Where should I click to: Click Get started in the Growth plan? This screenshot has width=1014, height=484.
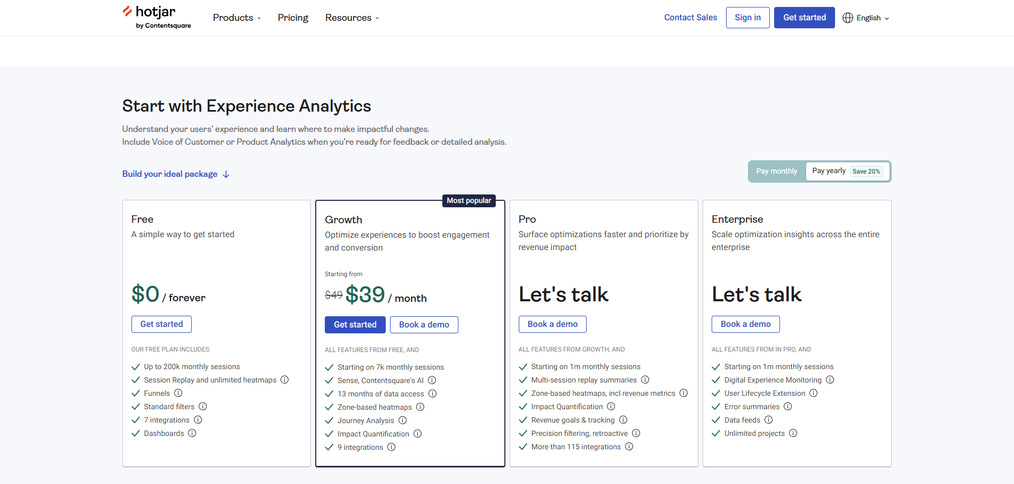(x=355, y=325)
